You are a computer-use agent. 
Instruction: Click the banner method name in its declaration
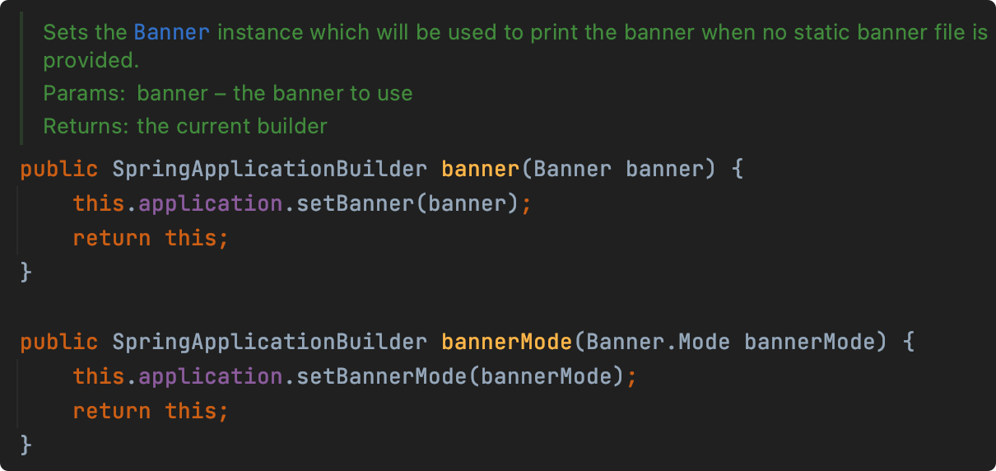click(481, 169)
